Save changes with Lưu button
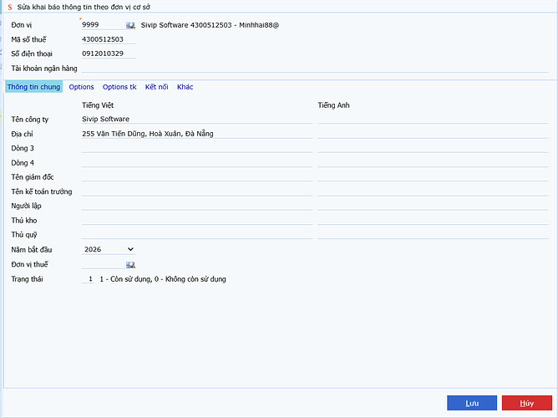 pyautogui.click(x=472, y=403)
